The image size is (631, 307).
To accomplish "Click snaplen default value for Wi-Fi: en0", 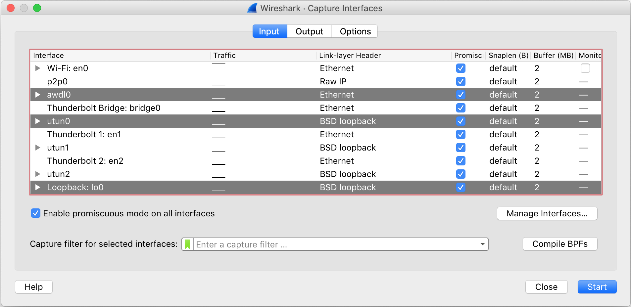I will (503, 68).
